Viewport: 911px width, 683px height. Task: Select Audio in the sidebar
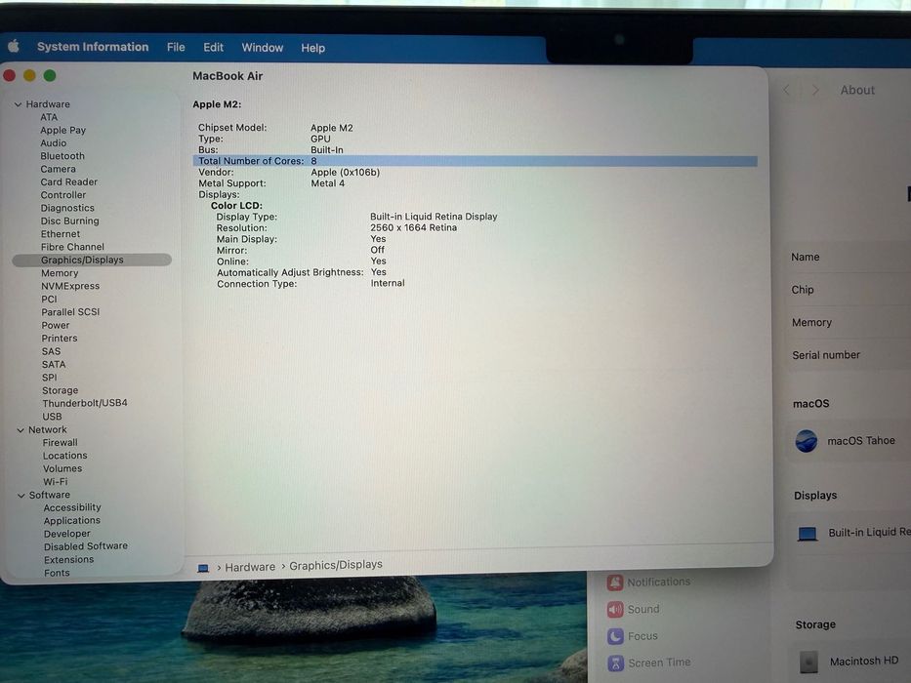[54, 142]
